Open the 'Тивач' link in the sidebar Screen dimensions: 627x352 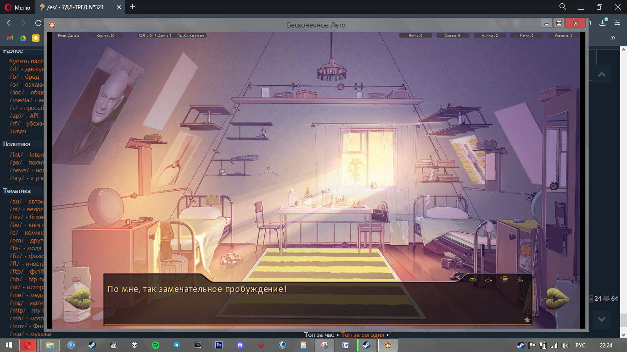point(18,131)
